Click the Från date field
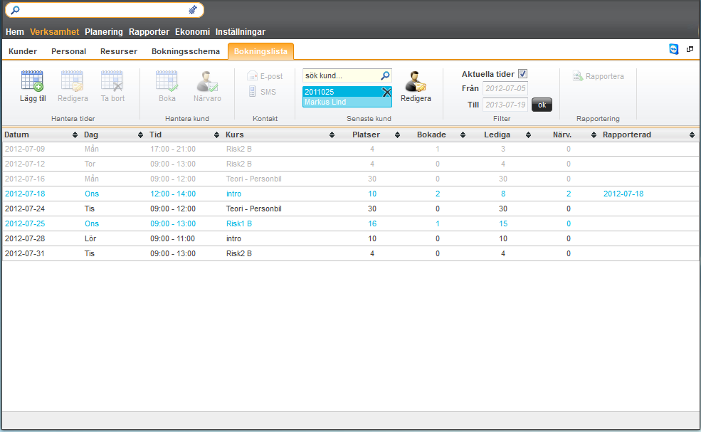The width and height of the screenshot is (701, 432). [505, 88]
